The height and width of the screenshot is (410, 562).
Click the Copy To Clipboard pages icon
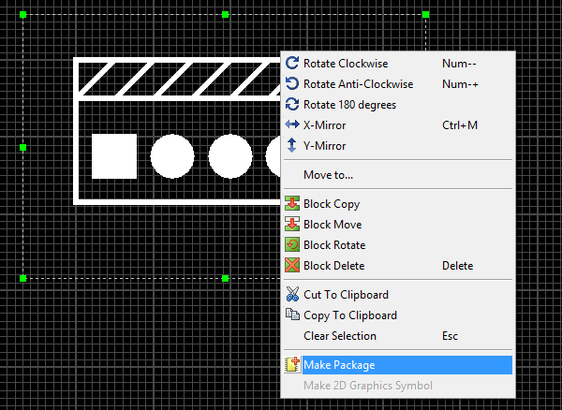coord(292,315)
